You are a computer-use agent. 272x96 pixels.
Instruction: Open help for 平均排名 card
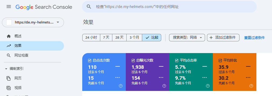coord(251,86)
